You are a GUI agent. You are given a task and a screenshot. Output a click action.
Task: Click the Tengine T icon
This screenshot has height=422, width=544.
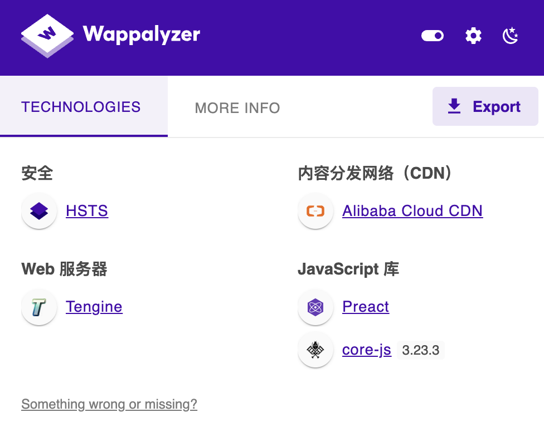[x=39, y=307]
